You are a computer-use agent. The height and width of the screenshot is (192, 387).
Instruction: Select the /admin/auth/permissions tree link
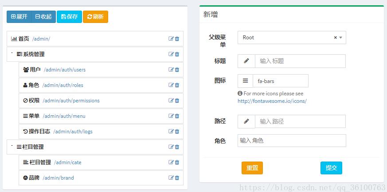(71, 101)
